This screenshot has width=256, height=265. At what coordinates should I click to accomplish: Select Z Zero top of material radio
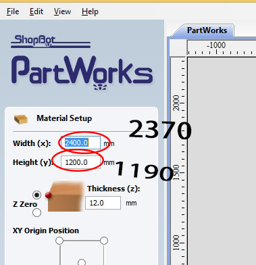click(x=36, y=195)
